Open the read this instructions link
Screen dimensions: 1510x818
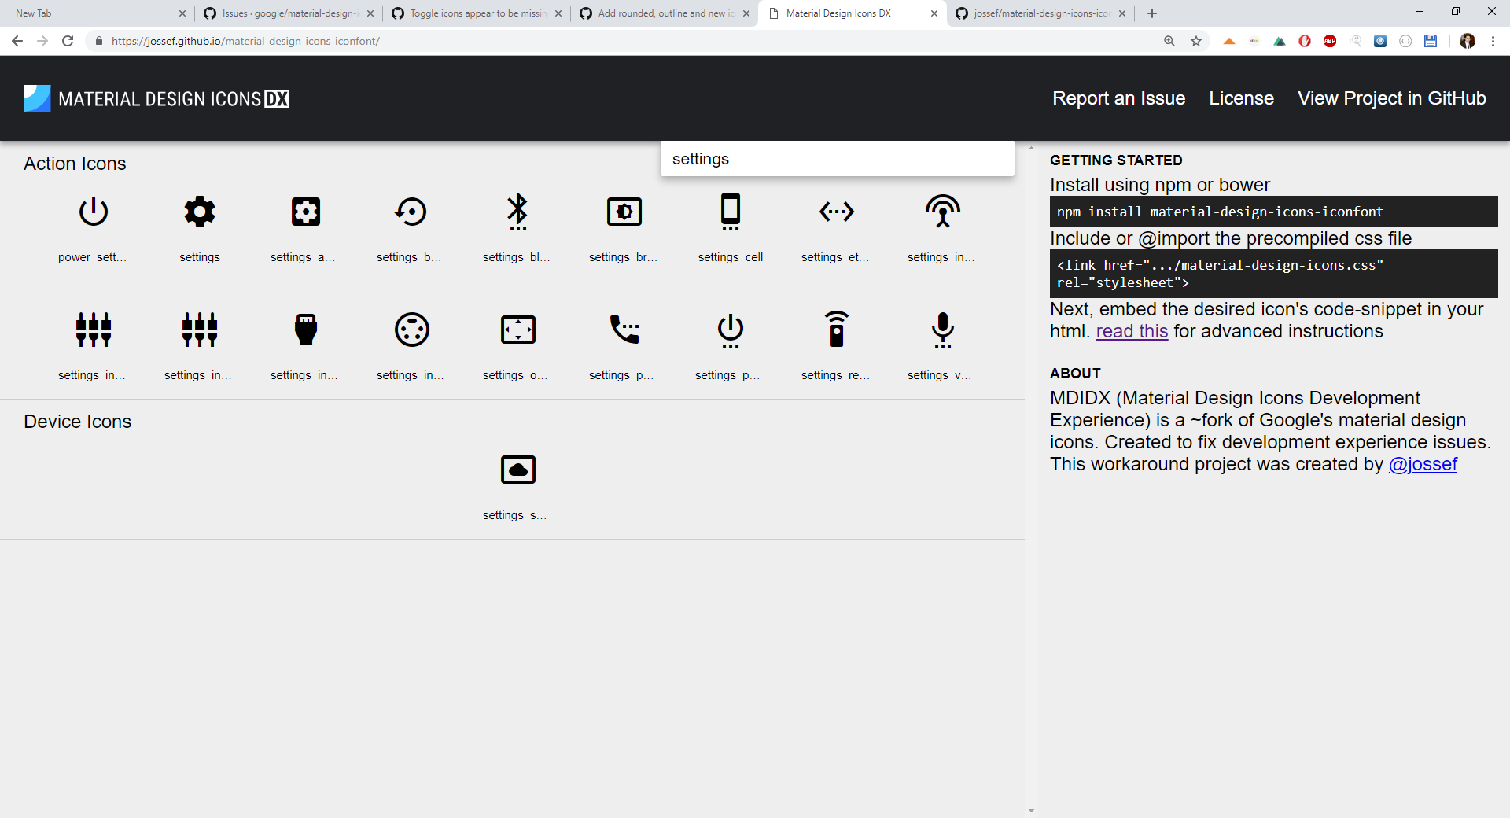(x=1131, y=331)
